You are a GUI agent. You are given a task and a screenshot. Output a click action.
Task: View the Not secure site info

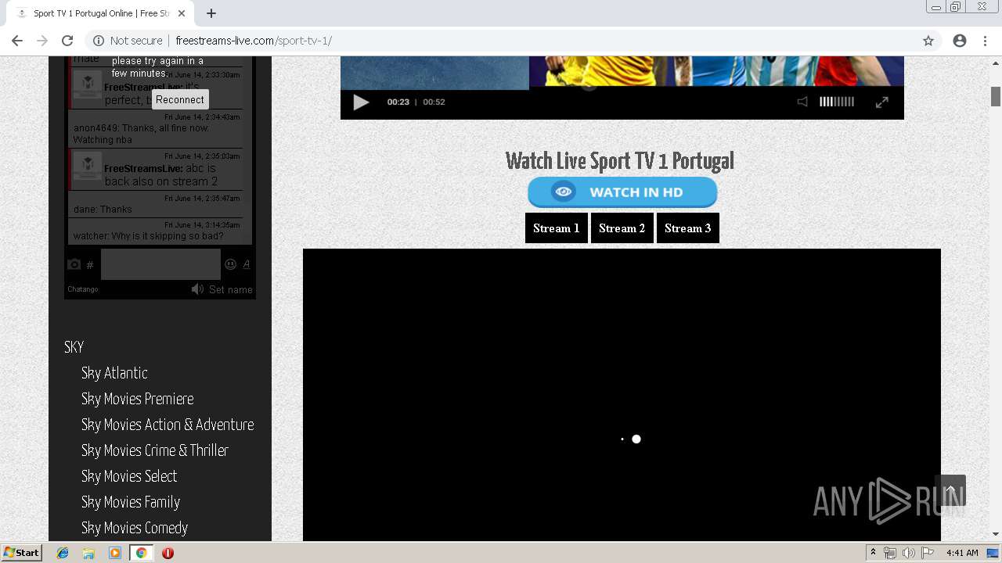[128, 41]
